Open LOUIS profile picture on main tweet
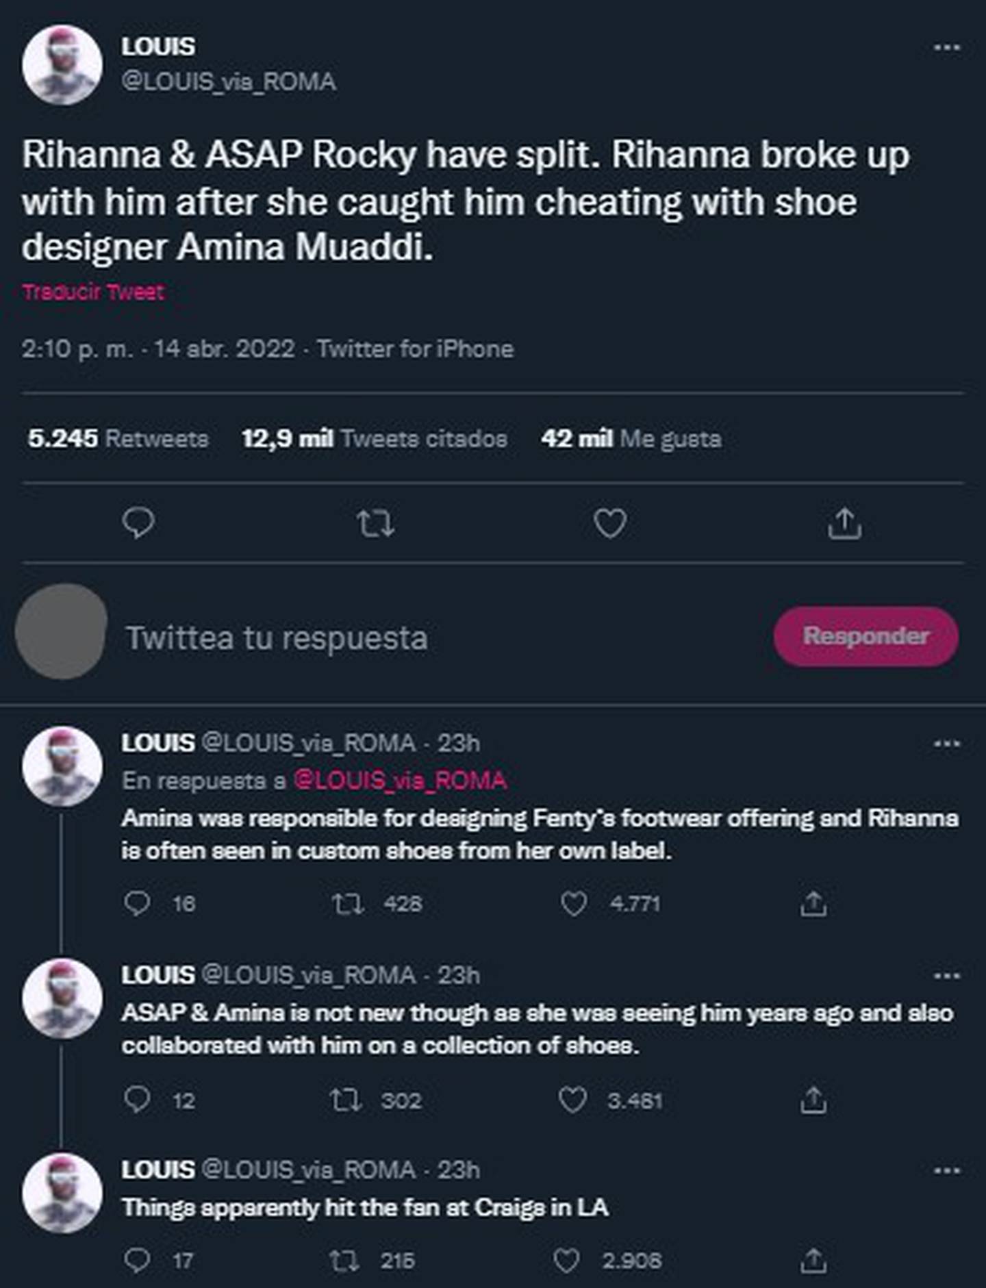This screenshot has width=986, height=1288. [x=62, y=65]
